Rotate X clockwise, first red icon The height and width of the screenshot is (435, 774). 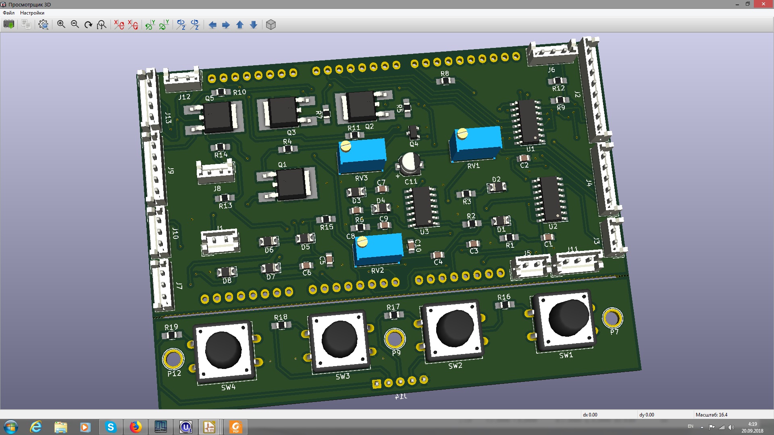[x=119, y=25]
